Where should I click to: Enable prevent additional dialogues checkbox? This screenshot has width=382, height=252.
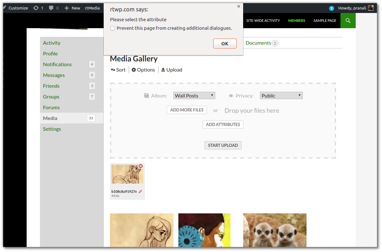[x=113, y=28]
